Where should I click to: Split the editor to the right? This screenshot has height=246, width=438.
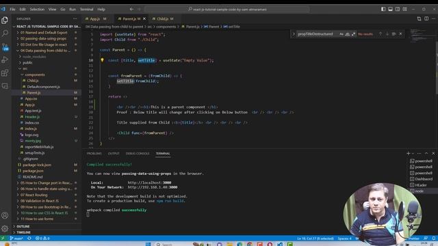pyautogui.click(x=426, y=18)
